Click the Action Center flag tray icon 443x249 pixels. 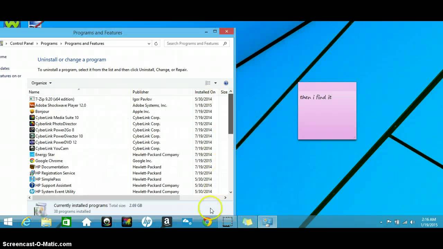click(389, 222)
